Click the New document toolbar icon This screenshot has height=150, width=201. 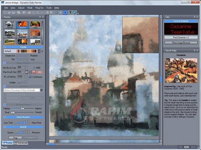pos(5,12)
